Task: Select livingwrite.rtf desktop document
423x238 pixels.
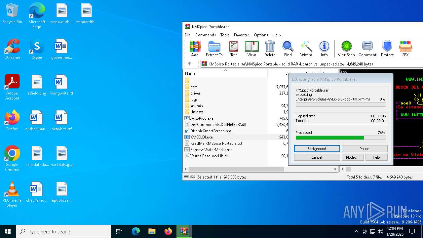Action: [x=61, y=85]
